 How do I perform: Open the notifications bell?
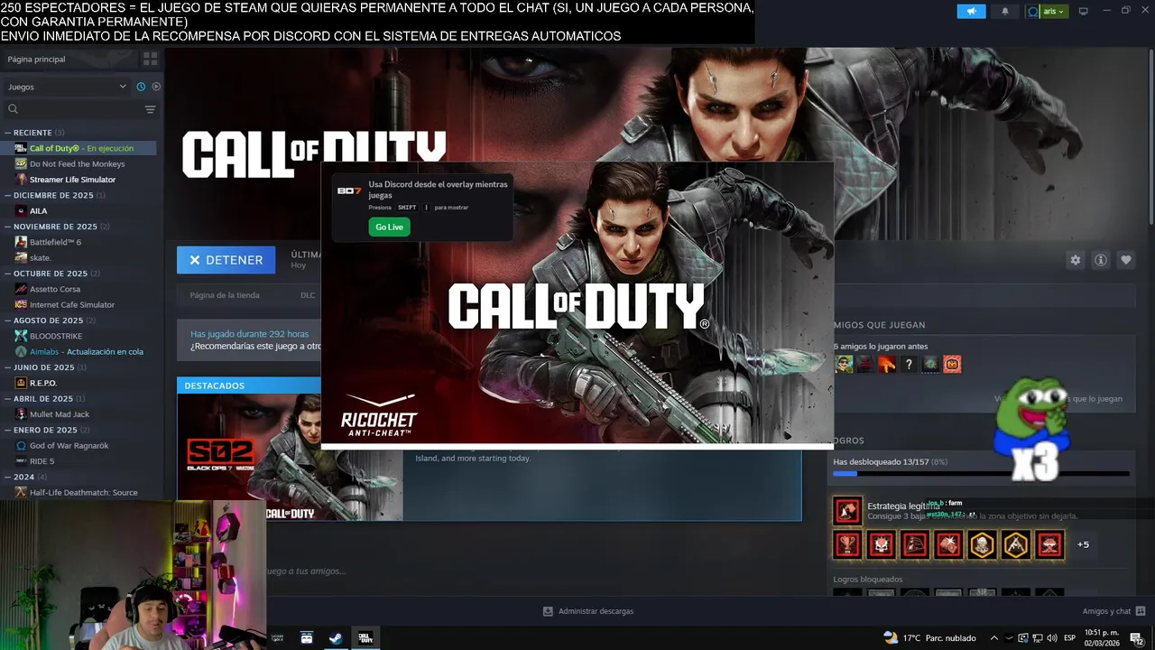[1005, 11]
